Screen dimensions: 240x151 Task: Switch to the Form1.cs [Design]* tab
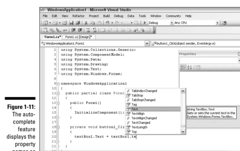coord(79,37)
